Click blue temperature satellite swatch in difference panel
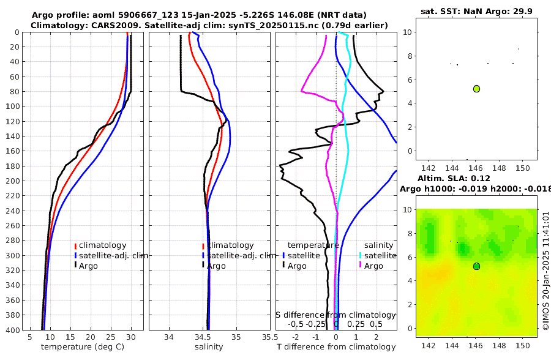551x355 pixels. tap(283, 255)
